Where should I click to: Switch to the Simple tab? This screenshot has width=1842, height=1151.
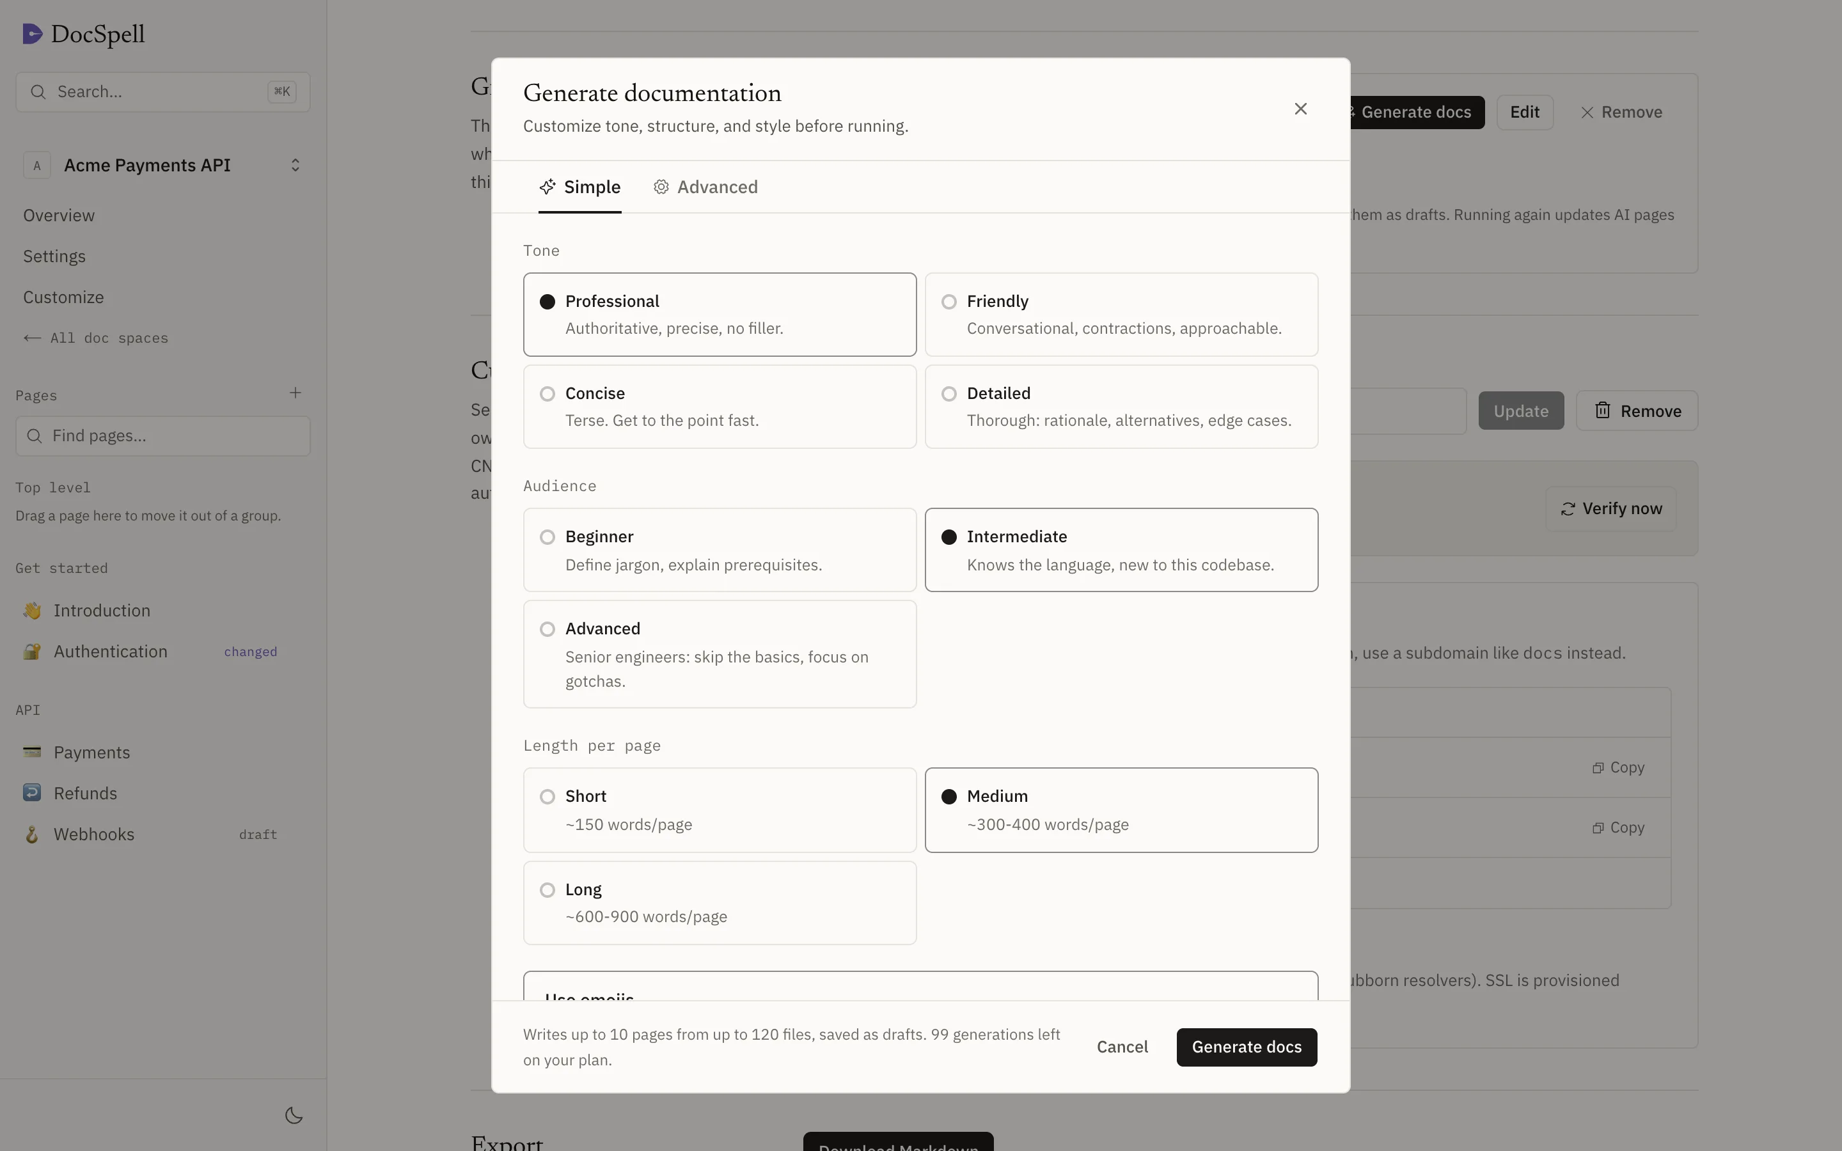coord(580,187)
